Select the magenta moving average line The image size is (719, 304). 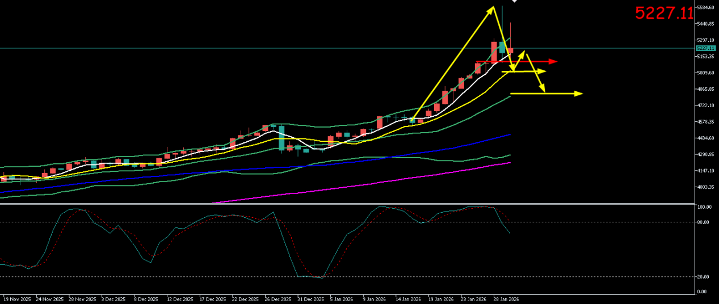397,179
